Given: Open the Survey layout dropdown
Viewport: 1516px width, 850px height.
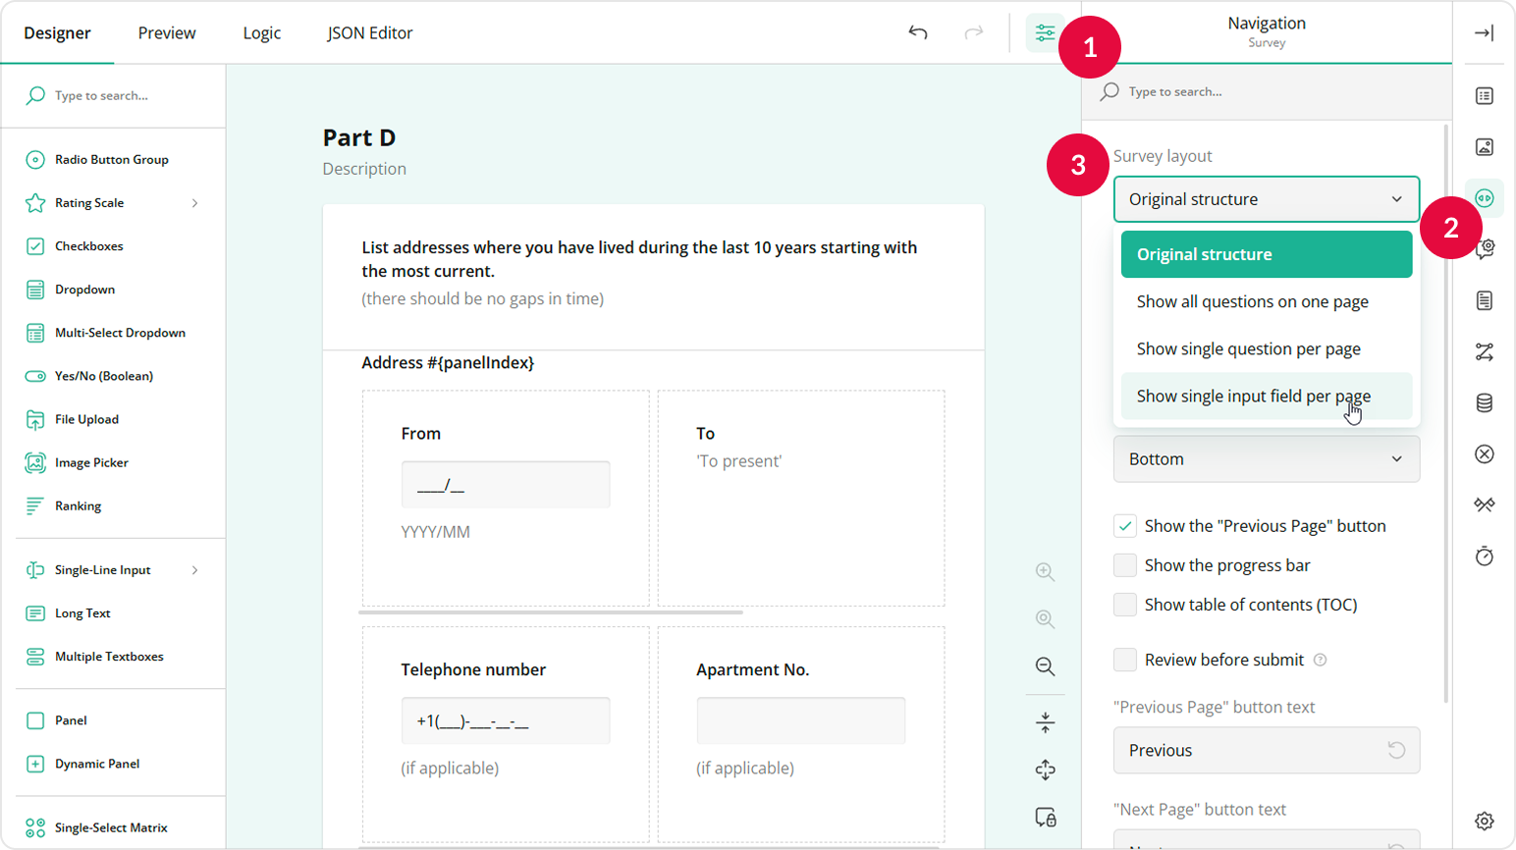Looking at the screenshot, I should (x=1266, y=198).
